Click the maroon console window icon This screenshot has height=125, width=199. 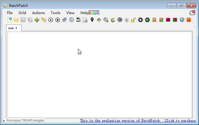click(168, 20)
